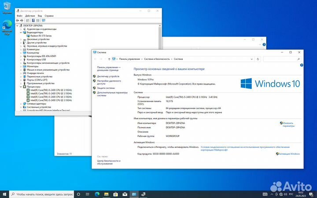Expand Клавиатуры node
Screen dimensions: 317x198
pyautogui.click(x=21, y=49)
